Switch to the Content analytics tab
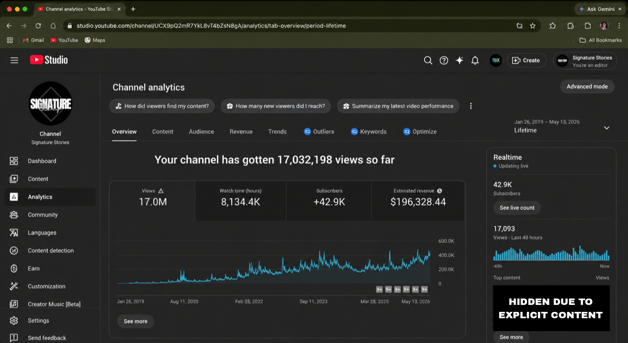Screen dimensions: 628x343 pos(163,132)
